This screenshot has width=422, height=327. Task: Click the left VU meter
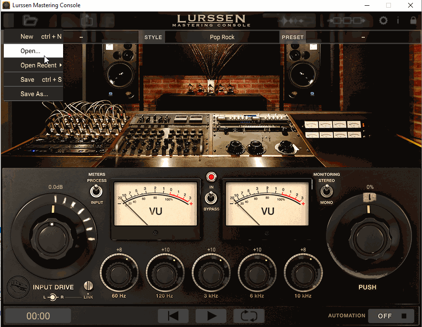coord(155,204)
